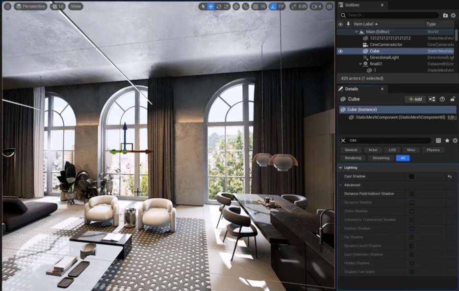The height and width of the screenshot is (291, 459).
Task: Select the Cube (Instance) row
Action: (x=398, y=109)
